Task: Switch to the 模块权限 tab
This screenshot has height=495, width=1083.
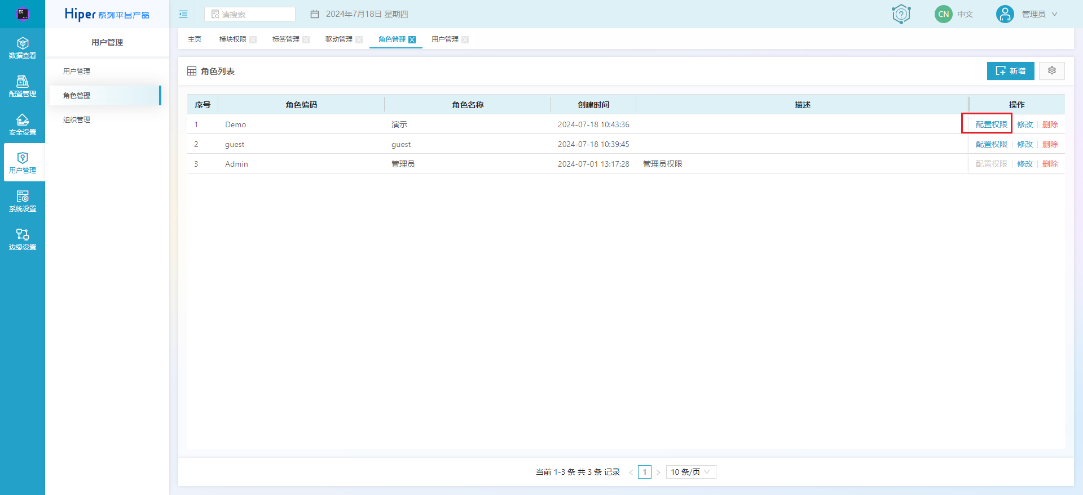Action: coord(233,39)
